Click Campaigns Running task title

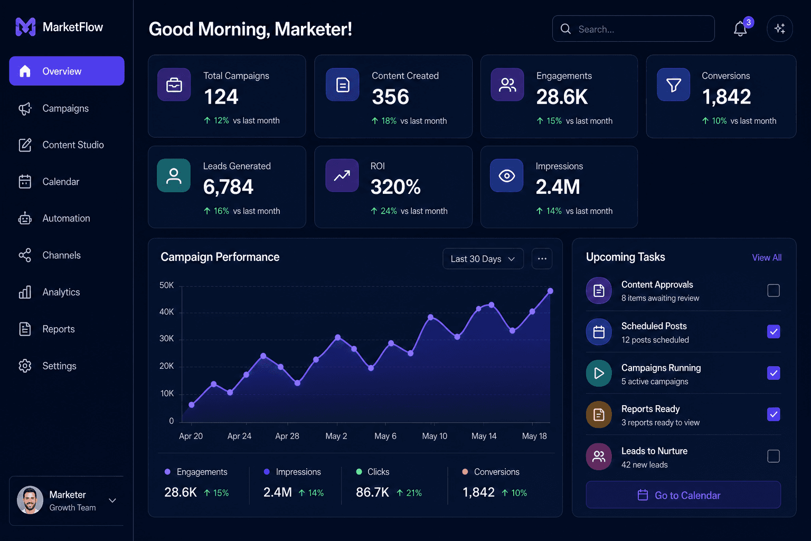pyautogui.click(x=661, y=368)
